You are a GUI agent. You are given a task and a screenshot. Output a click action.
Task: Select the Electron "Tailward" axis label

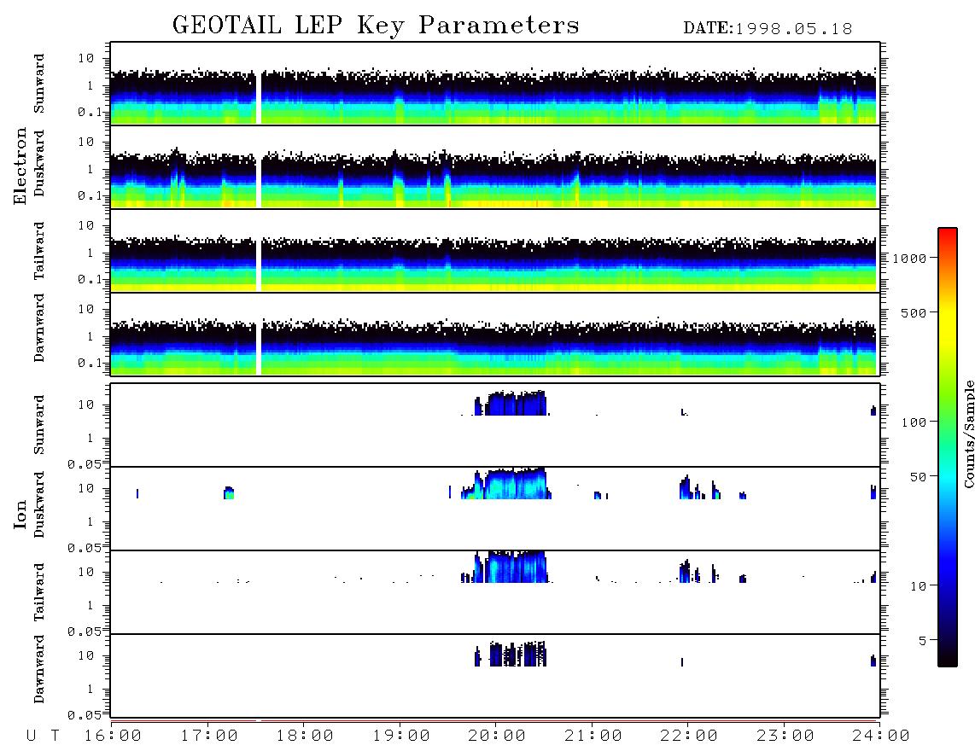39,250
